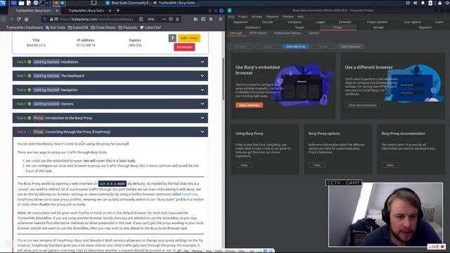450x253 pixels.
Task: Open the page actions three-dot menu
Action: pyautogui.click(x=164, y=19)
